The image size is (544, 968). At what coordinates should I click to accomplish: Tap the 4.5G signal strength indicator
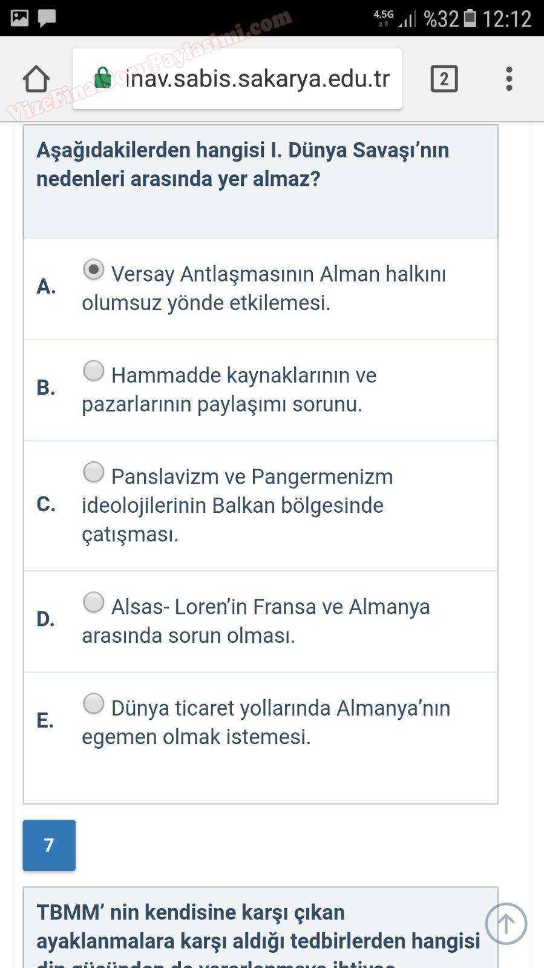click(x=395, y=19)
